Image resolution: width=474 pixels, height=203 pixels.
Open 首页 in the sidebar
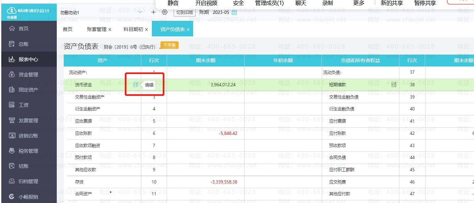[x=23, y=28]
